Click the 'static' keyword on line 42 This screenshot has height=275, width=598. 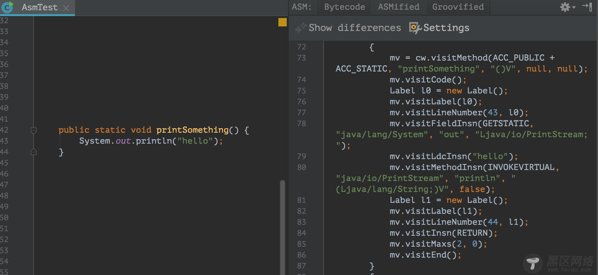[x=110, y=130]
